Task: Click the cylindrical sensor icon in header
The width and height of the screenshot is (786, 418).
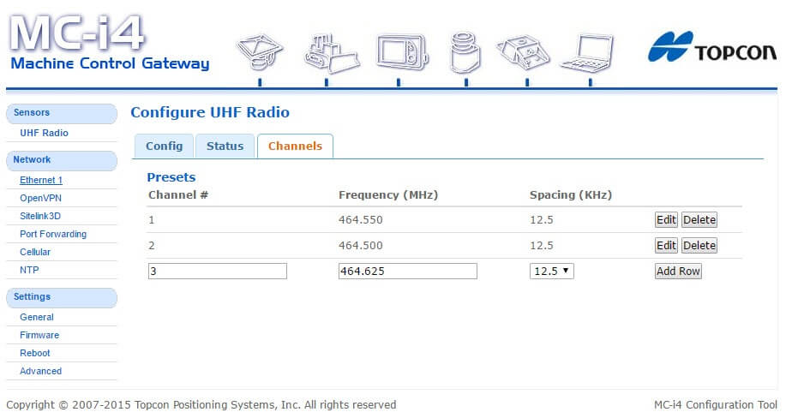Action: (465, 52)
